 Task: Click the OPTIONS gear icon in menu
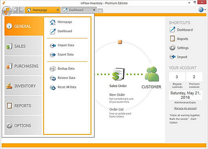[x=9, y=126]
